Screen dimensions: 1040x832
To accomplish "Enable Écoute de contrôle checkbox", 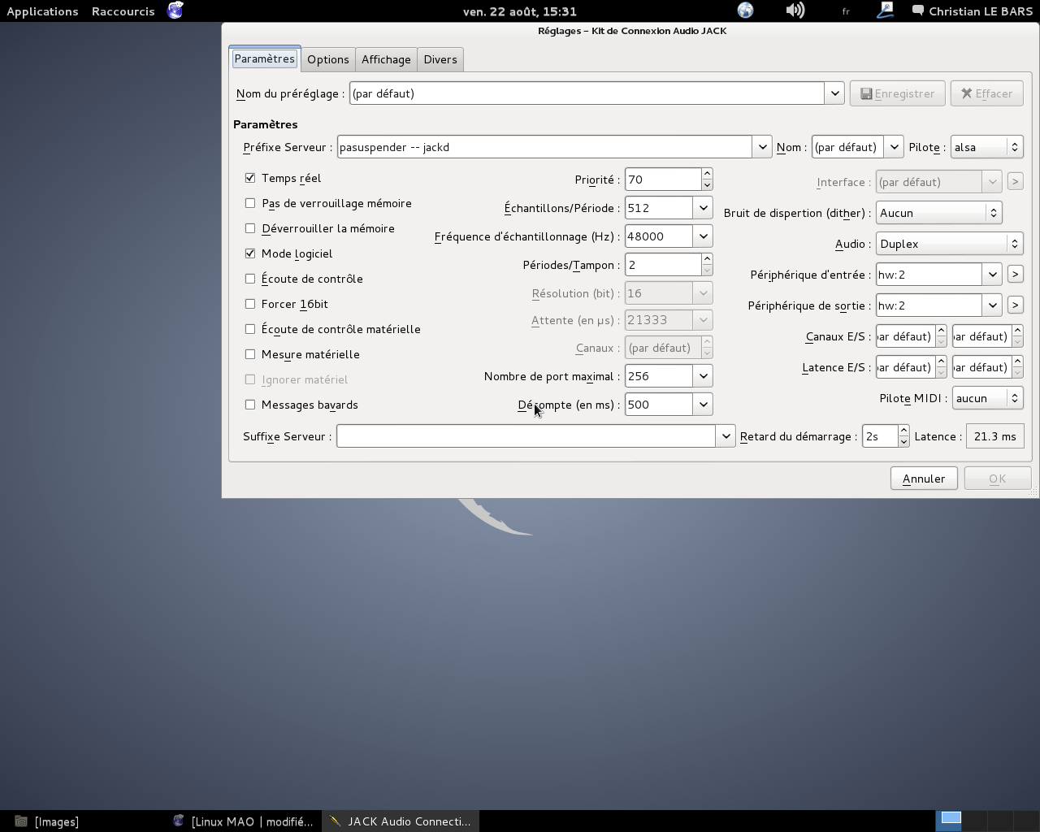I will [250, 279].
